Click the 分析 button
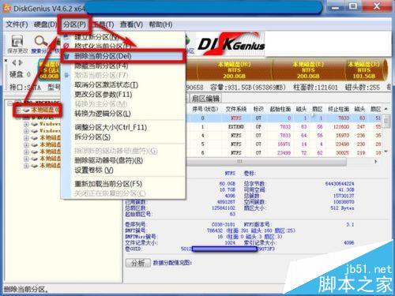 click(138, 263)
